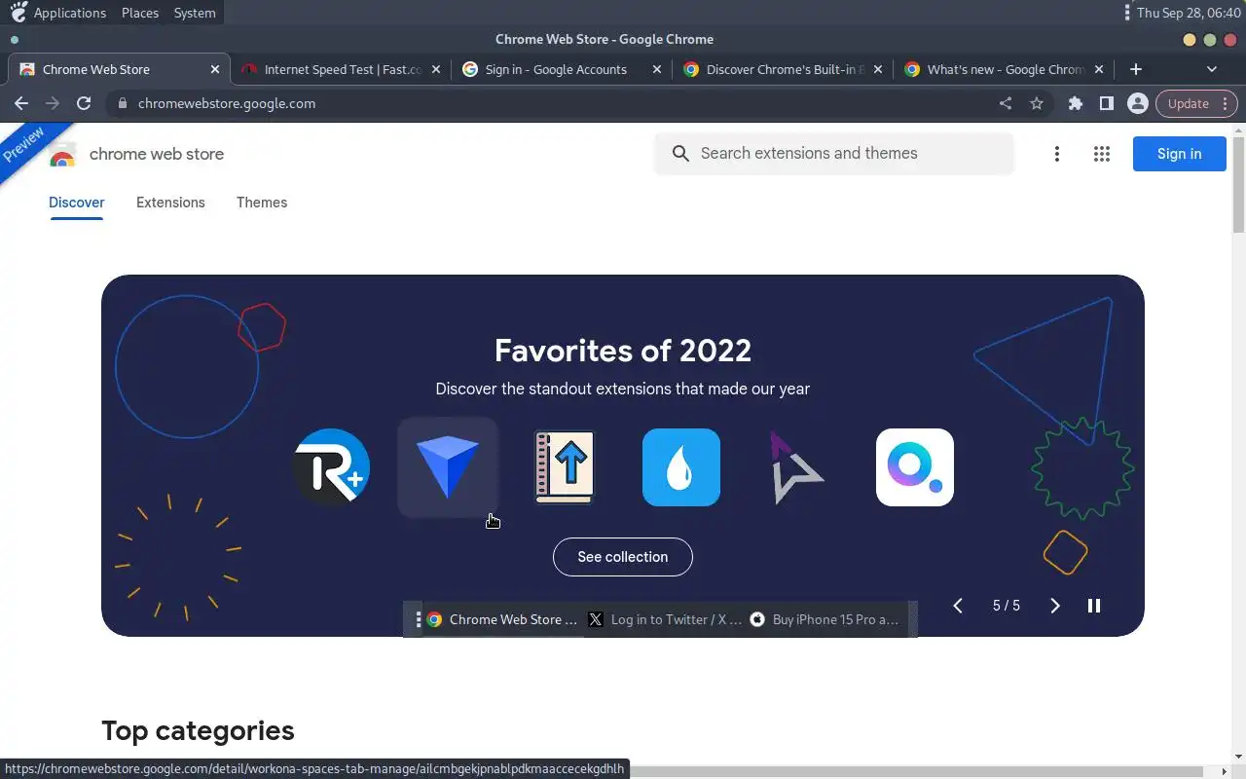Click the blue Sign in button
Viewport: 1246px width, 779px height.
coord(1179,154)
